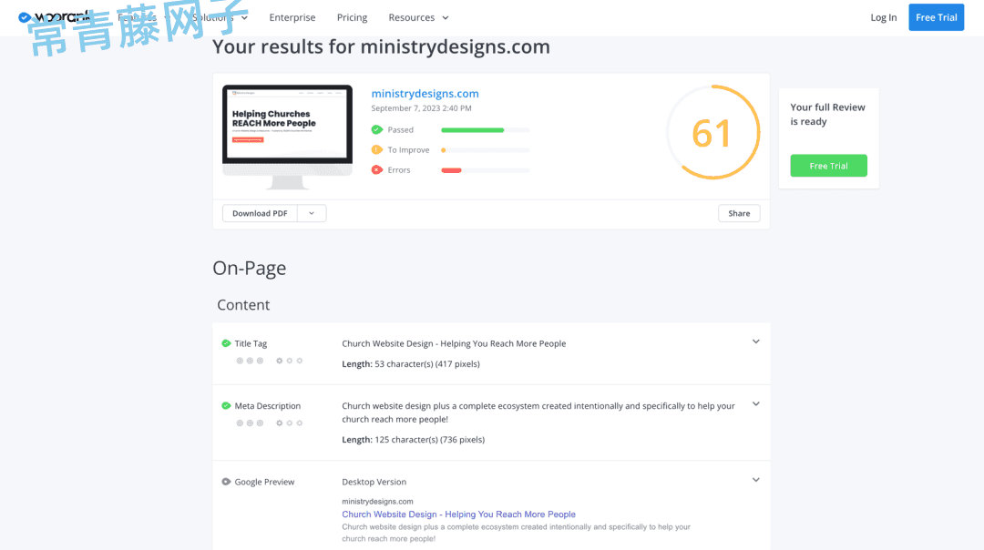The image size is (984, 550).
Task: Click the website screenshot thumbnail
Action: (287, 137)
